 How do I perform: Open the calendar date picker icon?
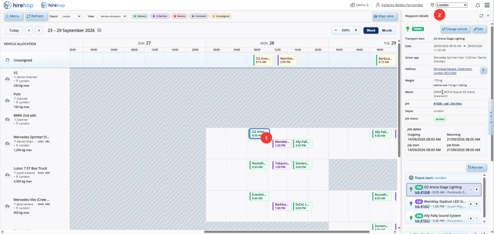99,30
